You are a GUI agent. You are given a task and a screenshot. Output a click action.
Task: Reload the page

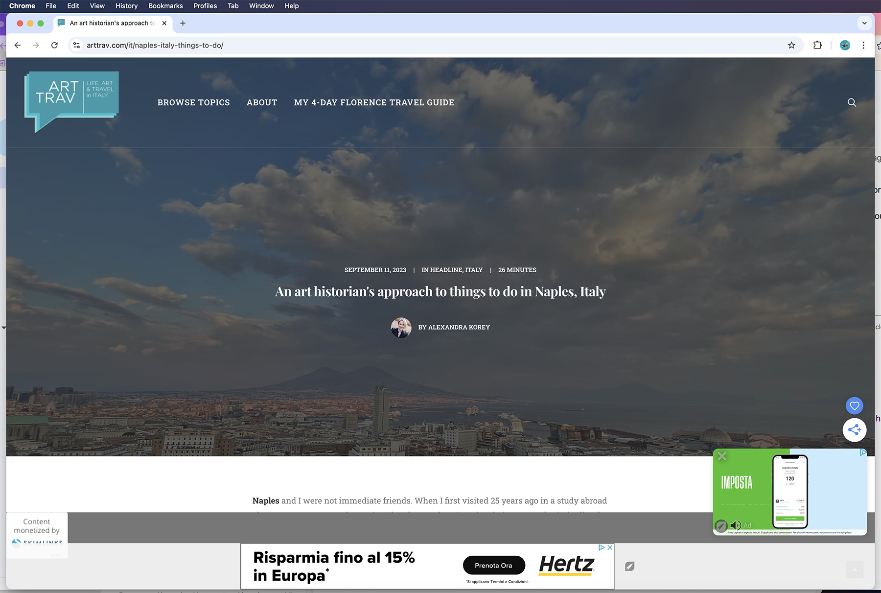point(54,45)
